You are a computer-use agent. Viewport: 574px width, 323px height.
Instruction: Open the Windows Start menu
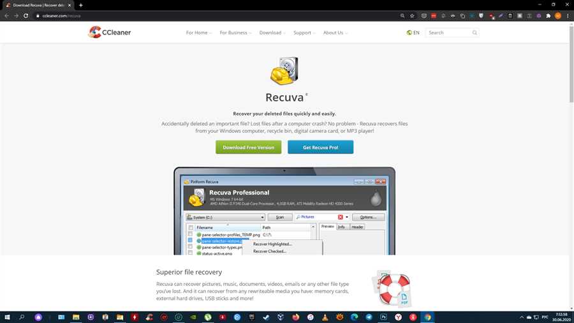7,317
